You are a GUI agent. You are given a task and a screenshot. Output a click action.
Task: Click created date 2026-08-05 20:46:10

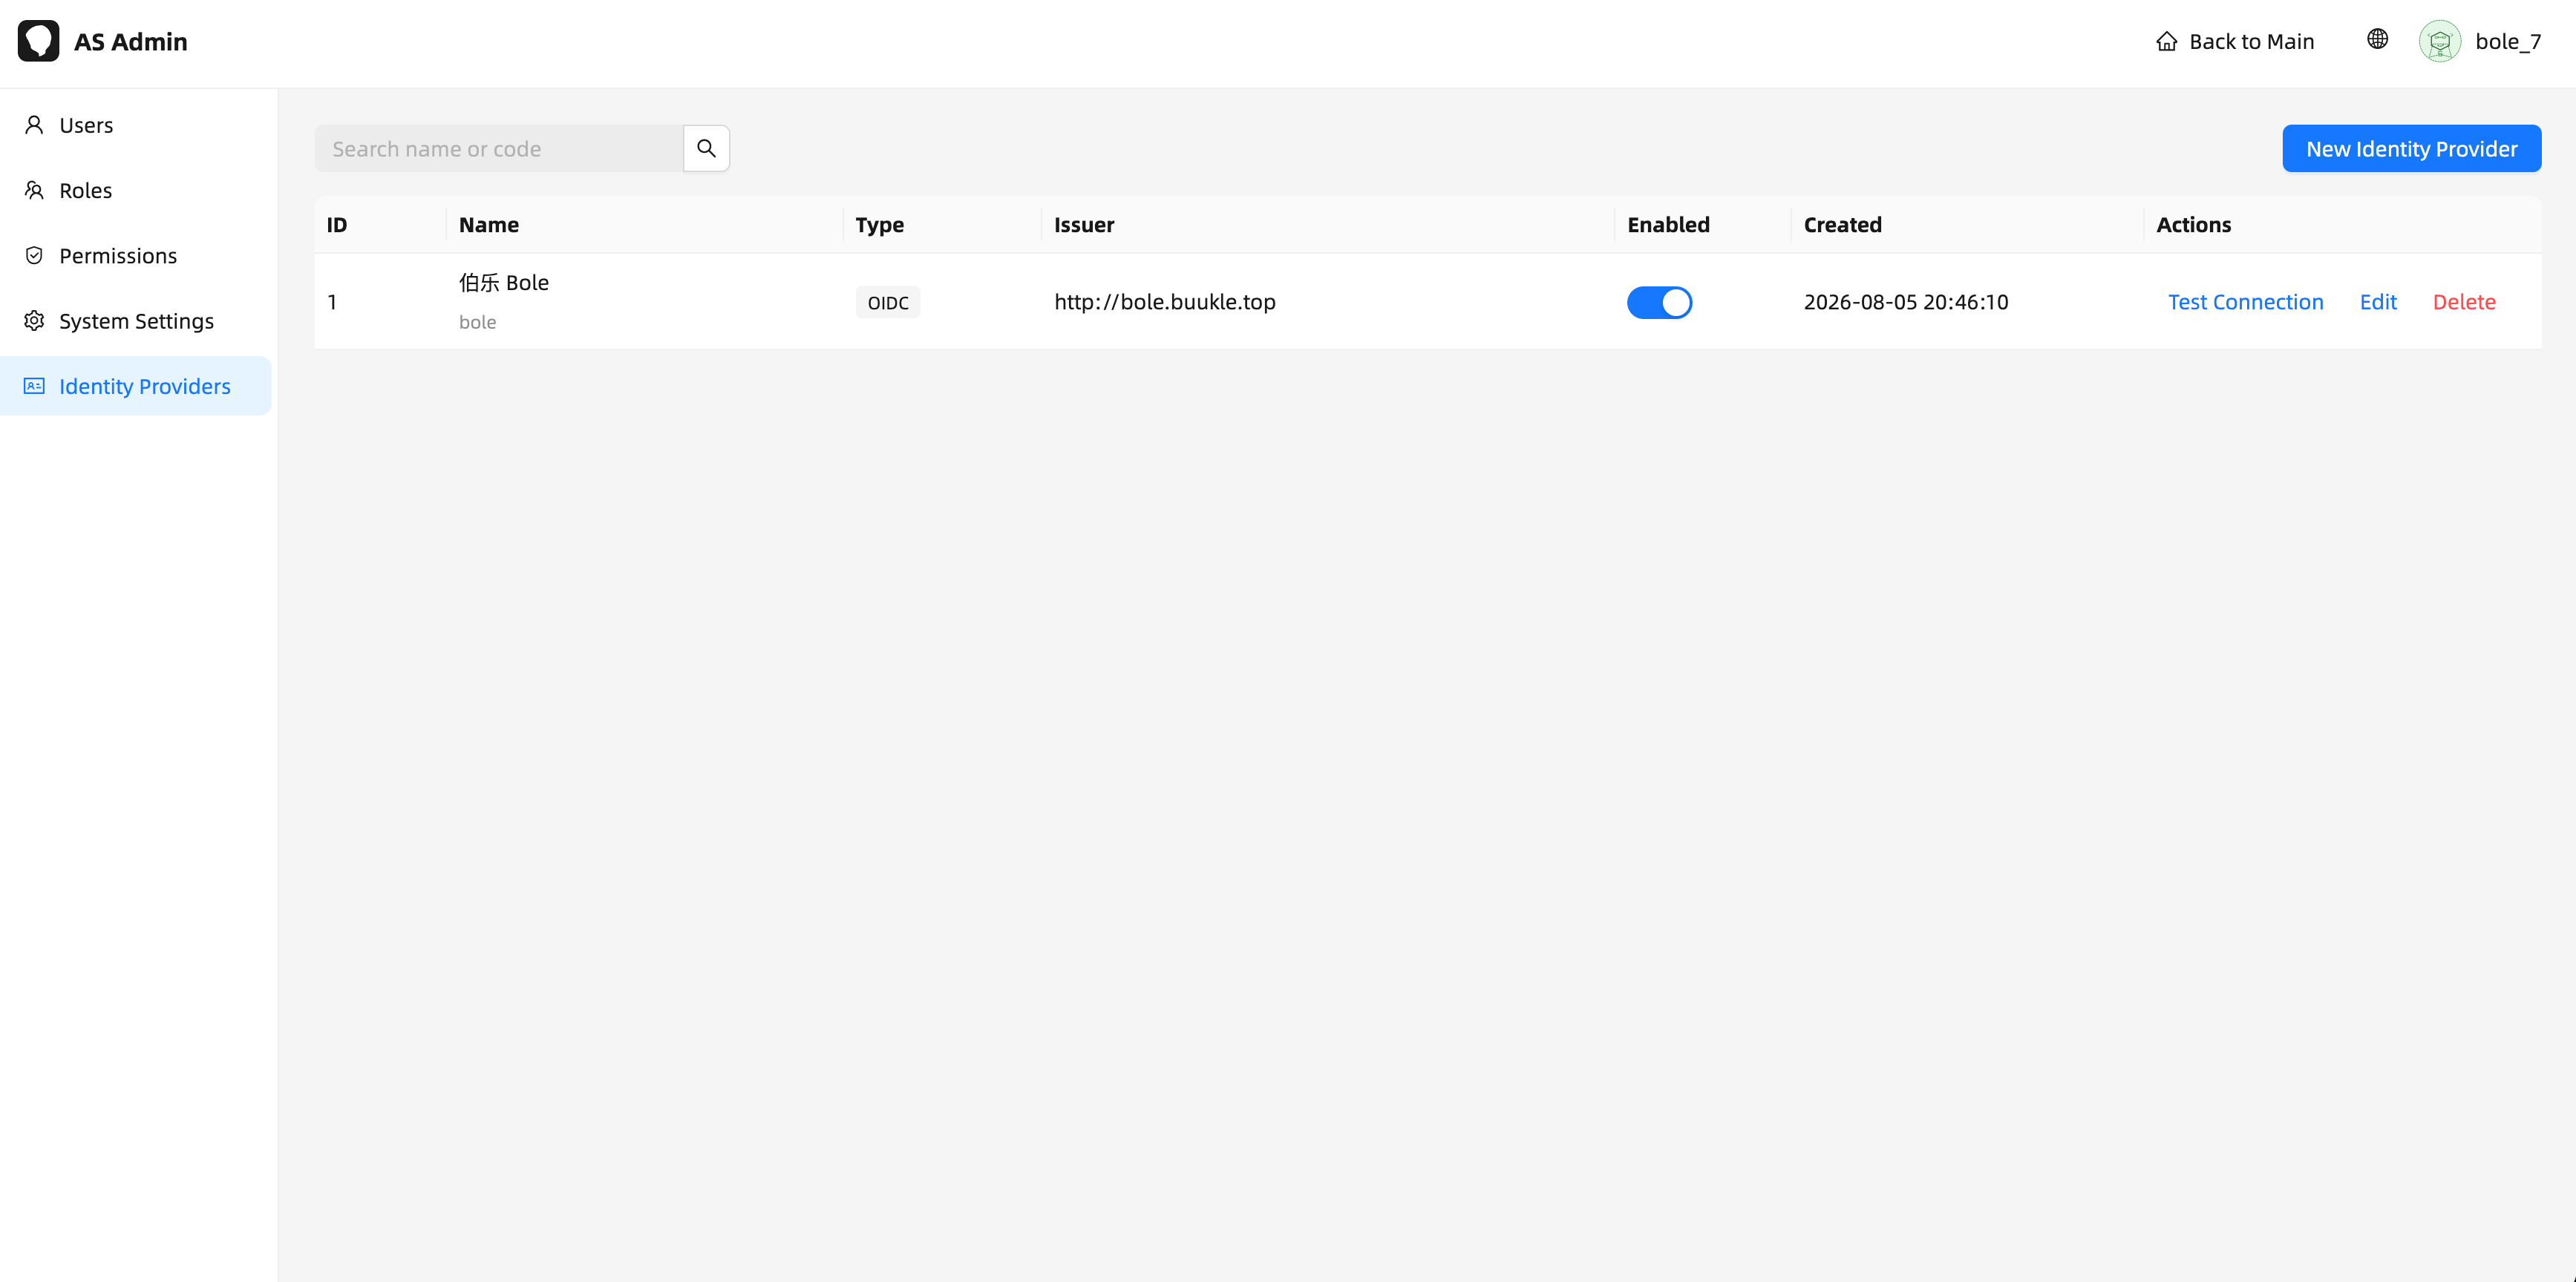click(1906, 302)
